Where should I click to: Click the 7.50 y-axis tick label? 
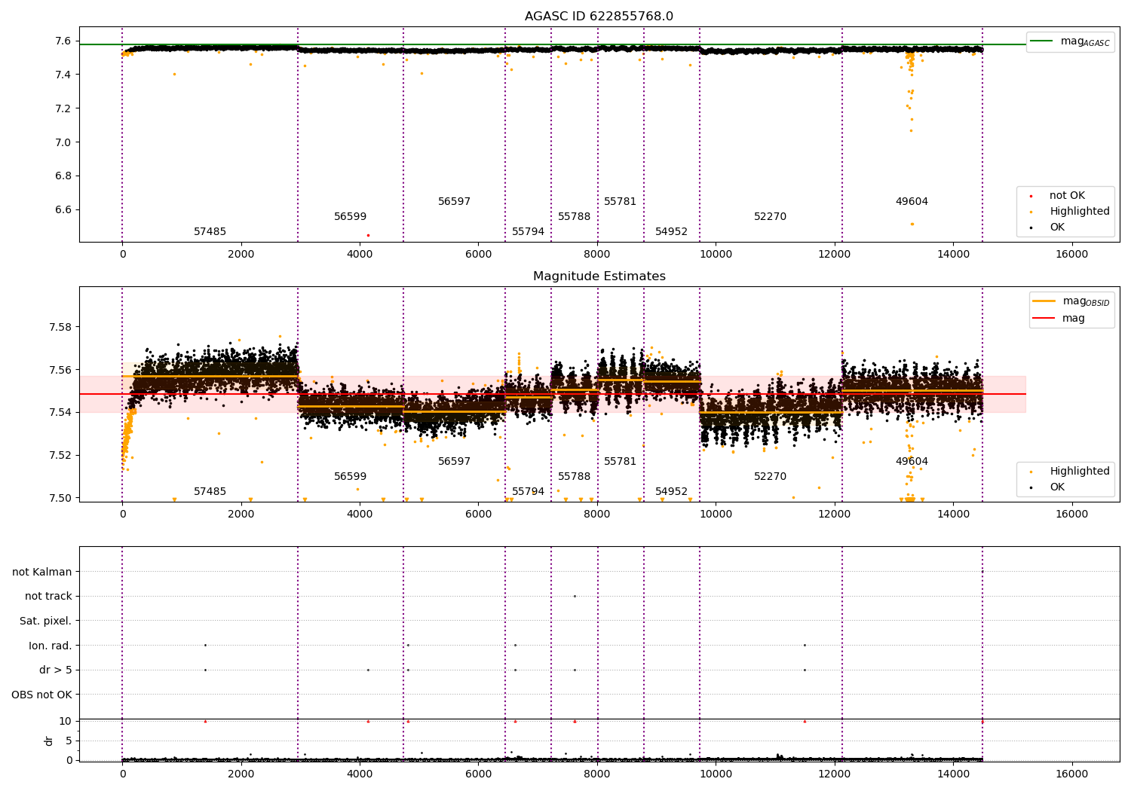coord(61,498)
